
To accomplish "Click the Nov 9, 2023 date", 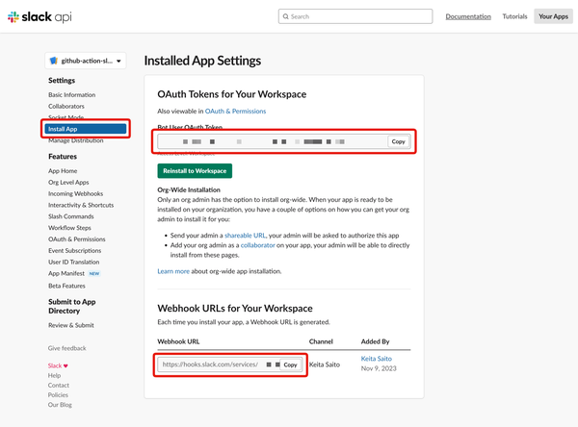I will 379,369.
